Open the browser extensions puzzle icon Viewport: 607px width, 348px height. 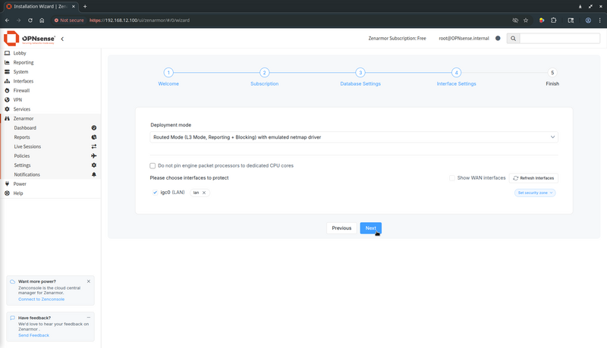coord(554,20)
